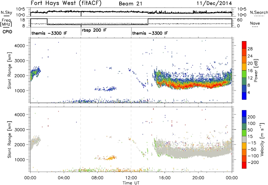Click the frequency step at 14:00
This screenshot has width=268, height=185.
pyautogui.click(x=148, y=22)
